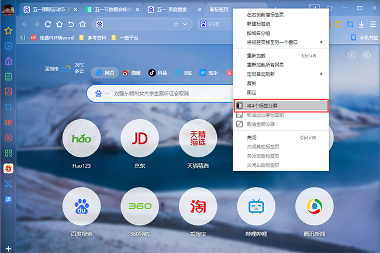The height and width of the screenshot is (253, 380).
Task: Click the toolbar screenshot crop icon
Action: click(350, 24)
